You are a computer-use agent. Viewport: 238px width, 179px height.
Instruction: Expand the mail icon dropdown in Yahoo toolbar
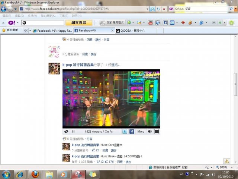coord(177,23)
